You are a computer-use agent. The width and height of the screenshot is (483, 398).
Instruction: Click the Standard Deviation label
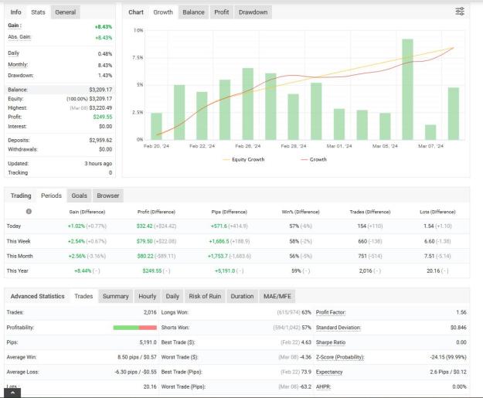click(x=338, y=328)
